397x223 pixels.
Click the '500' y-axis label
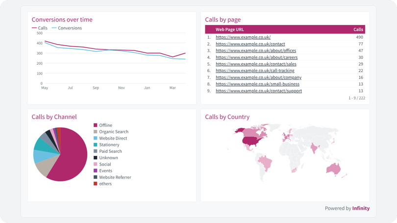point(40,33)
